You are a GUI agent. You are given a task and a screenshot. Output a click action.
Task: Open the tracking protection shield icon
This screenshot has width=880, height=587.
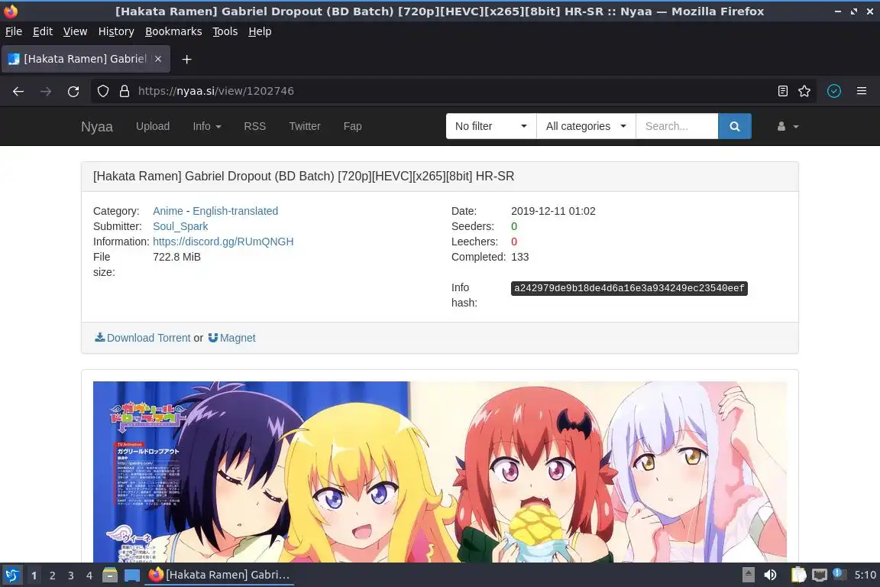(x=102, y=91)
